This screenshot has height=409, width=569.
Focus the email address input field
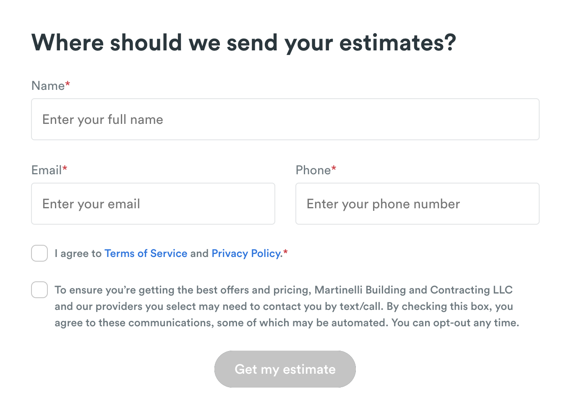(x=153, y=204)
